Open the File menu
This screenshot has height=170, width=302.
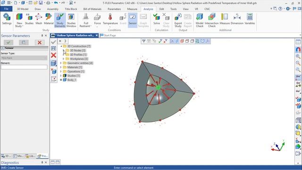6,9
